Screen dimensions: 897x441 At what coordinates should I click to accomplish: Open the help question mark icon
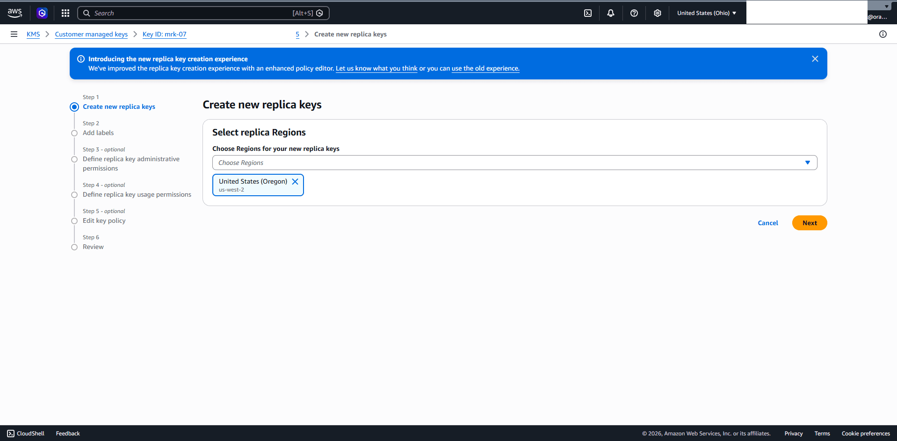[x=634, y=13]
